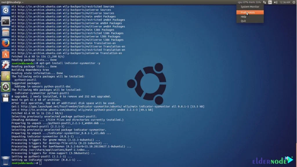Click the cpu/mem indicator in the top panel
The image size is (297, 167).
249,2
